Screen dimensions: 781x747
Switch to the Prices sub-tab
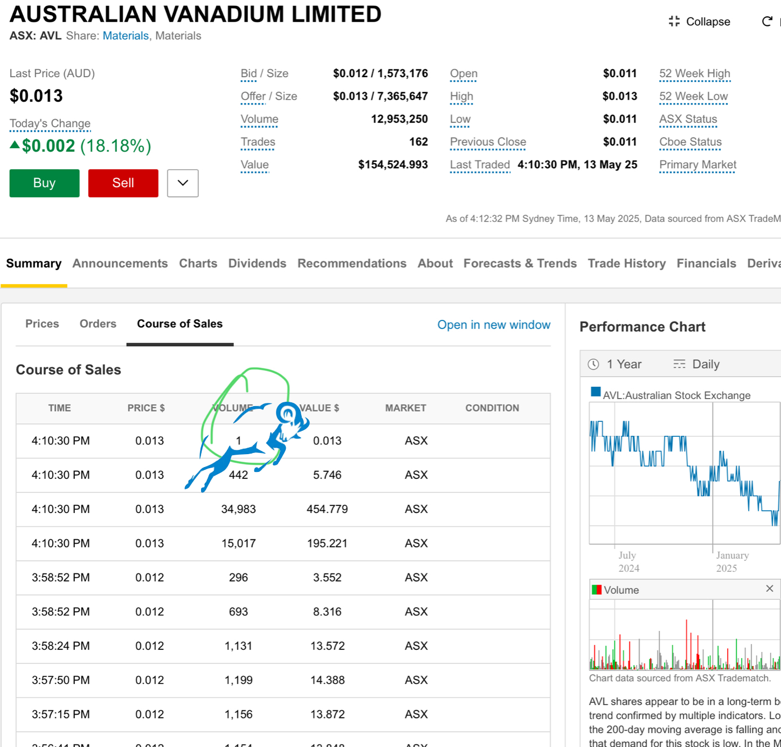[42, 324]
